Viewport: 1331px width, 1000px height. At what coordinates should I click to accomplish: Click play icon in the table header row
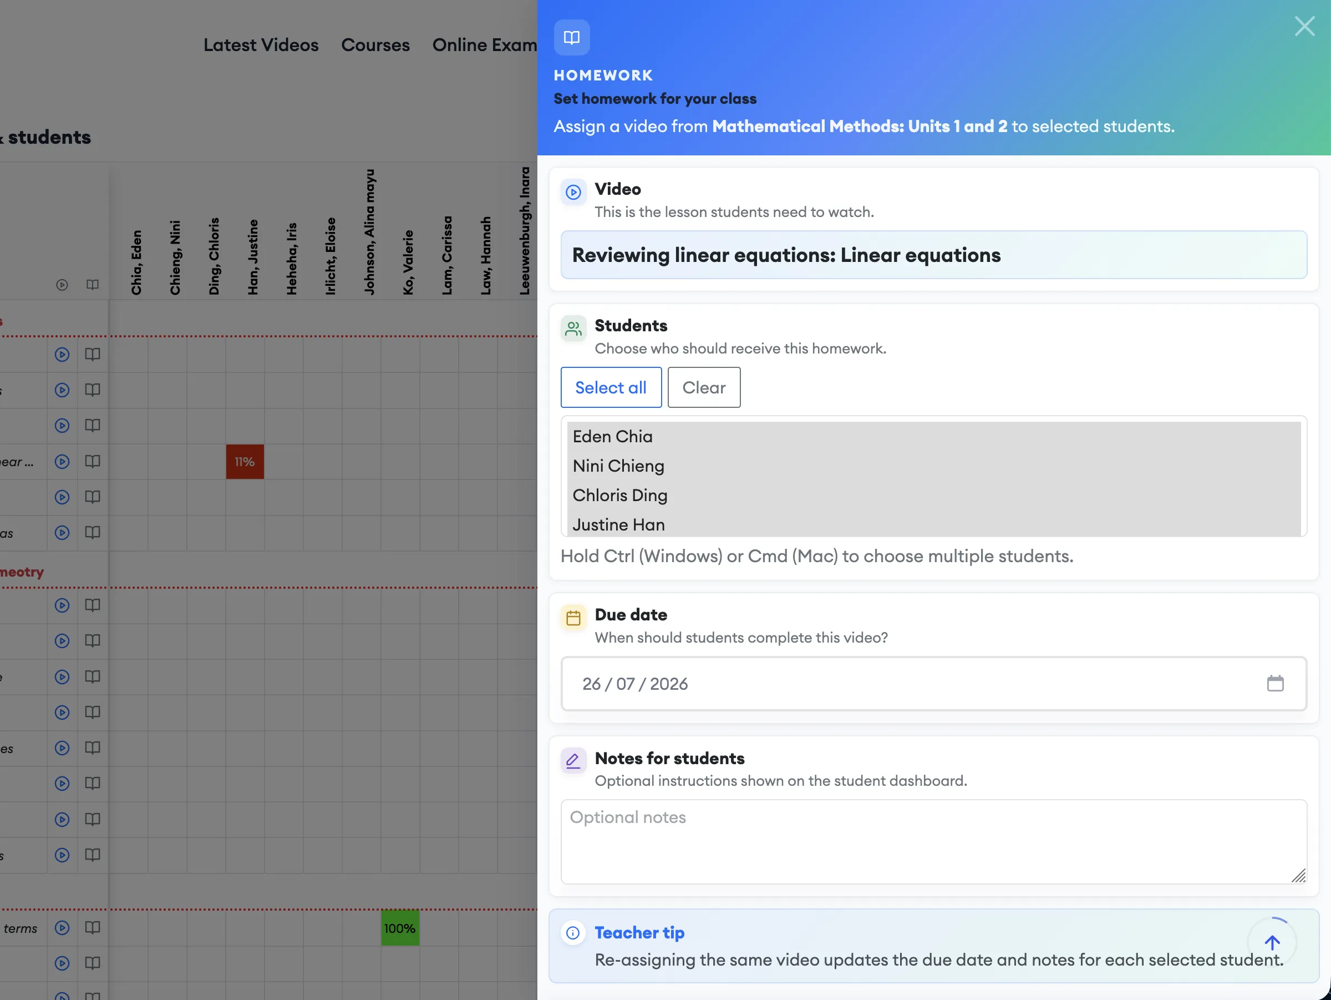click(62, 285)
